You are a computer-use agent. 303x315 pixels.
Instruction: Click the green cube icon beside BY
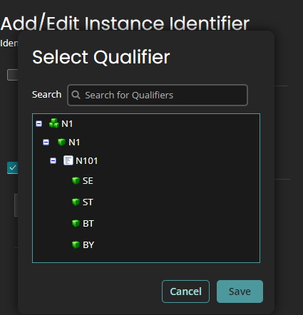76,244
